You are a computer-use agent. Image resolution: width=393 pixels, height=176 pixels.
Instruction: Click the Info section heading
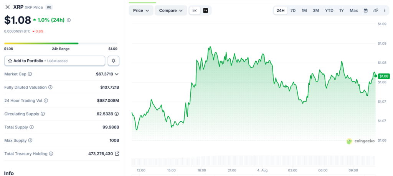pos(9,173)
